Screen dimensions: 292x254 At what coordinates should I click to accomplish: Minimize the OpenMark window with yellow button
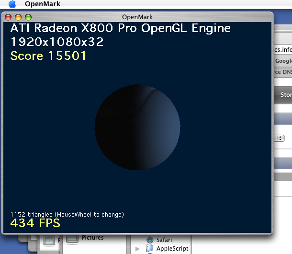(18, 17)
